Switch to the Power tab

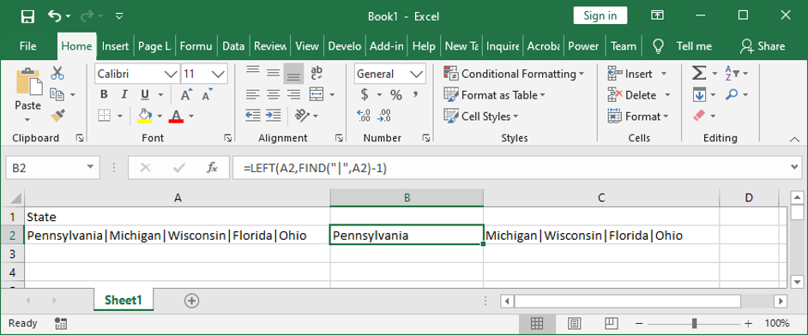pos(583,46)
